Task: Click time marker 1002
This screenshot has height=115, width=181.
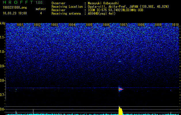Action: click(x=37, y=25)
